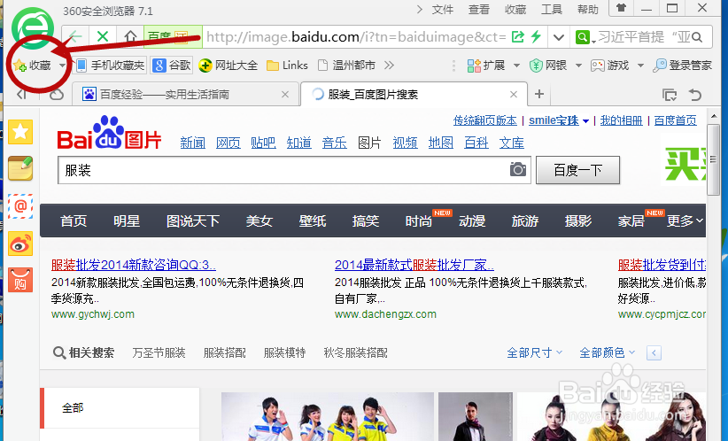Expand the 游戏 dropdown arrow
The height and width of the screenshot is (441, 728).
point(640,66)
